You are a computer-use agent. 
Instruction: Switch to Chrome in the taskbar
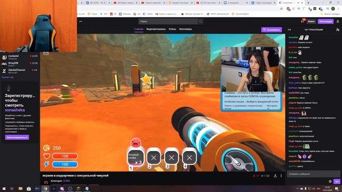point(45,188)
